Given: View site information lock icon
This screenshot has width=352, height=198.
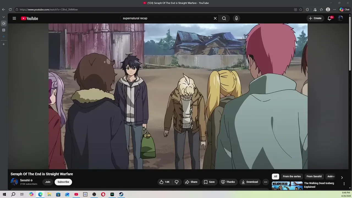Looking at the screenshot, I should pyautogui.click(x=17, y=9).
